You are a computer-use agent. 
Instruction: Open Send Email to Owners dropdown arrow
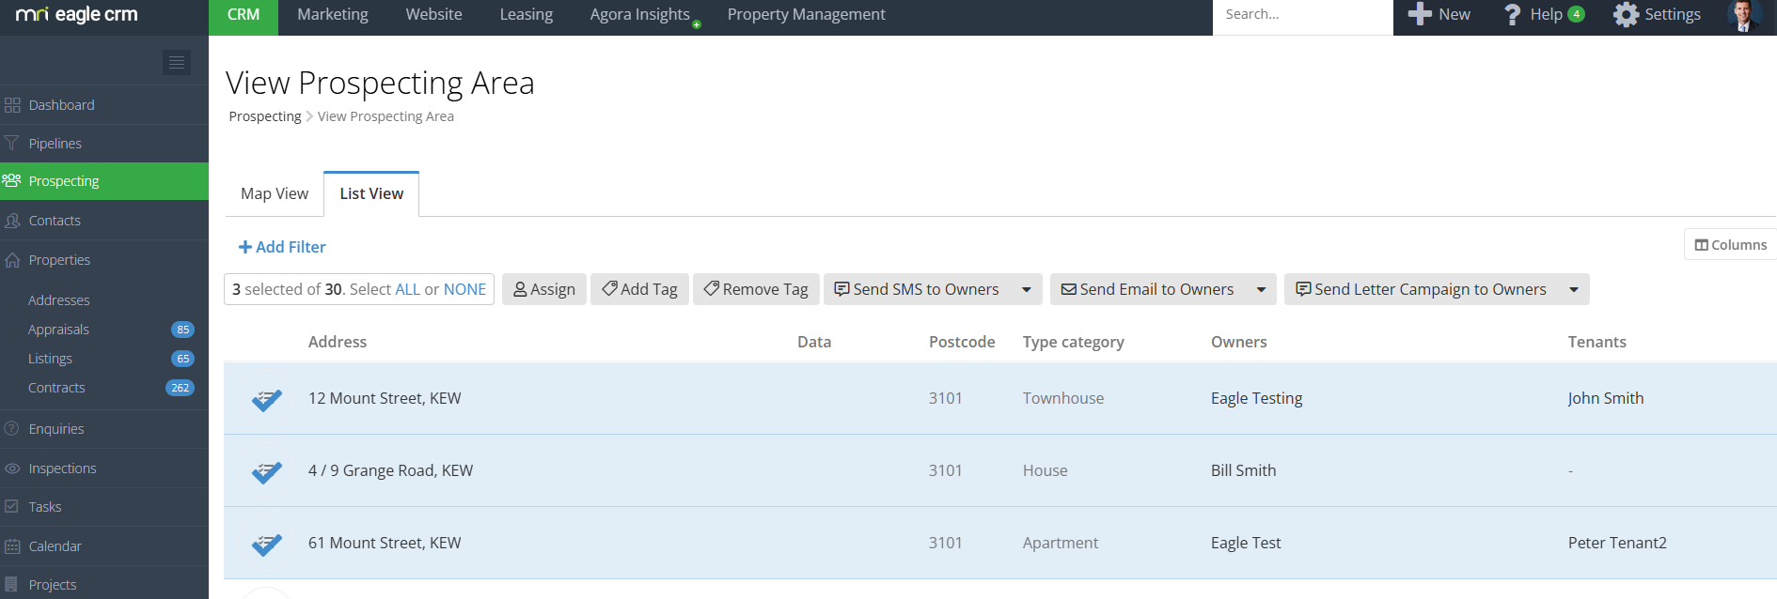(1261, 290)
